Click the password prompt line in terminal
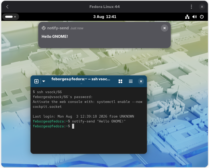 point(63,97)
